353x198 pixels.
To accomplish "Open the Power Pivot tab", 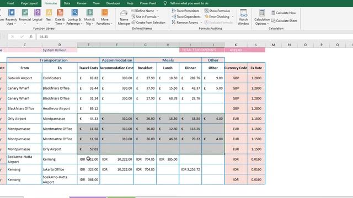I will tap(148, 3).
